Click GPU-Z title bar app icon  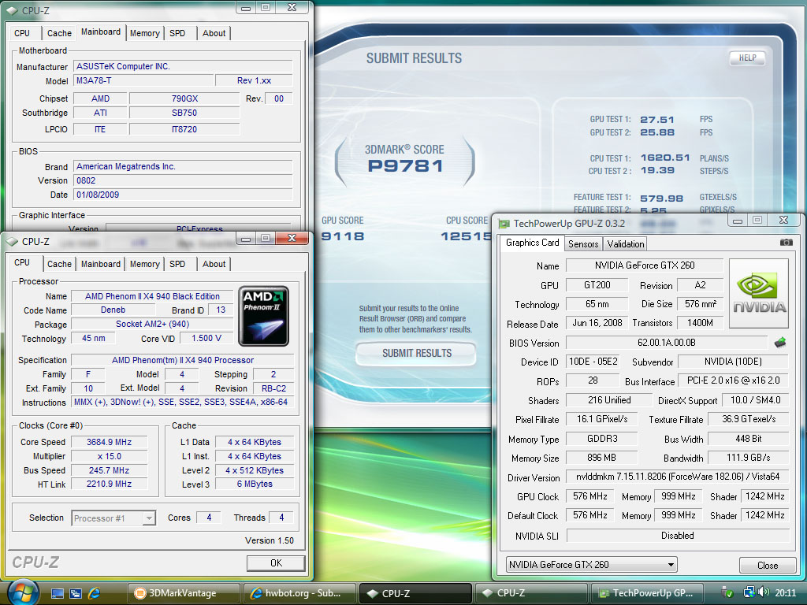(504, 223)
